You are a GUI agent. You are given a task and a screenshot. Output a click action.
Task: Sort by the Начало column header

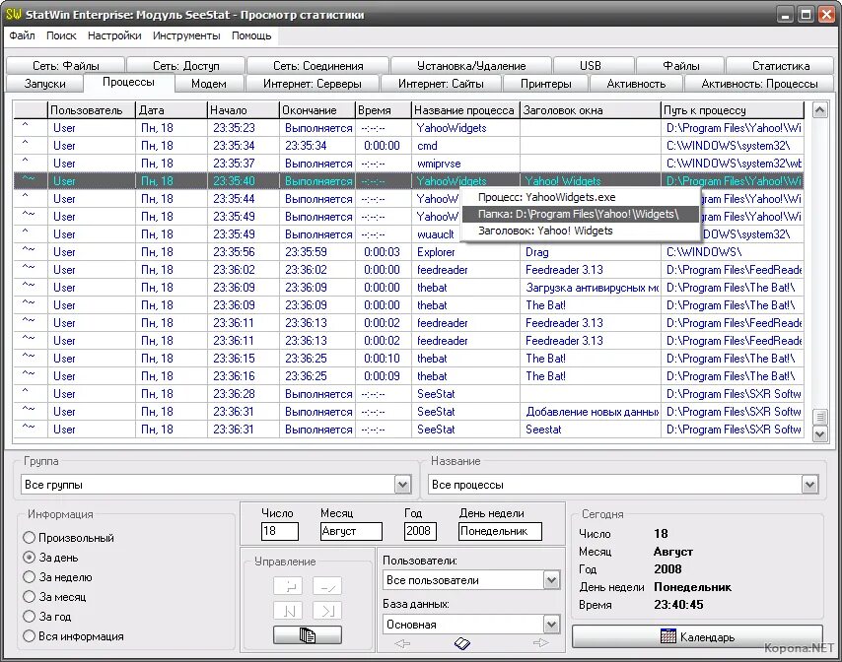pos(244,110)
